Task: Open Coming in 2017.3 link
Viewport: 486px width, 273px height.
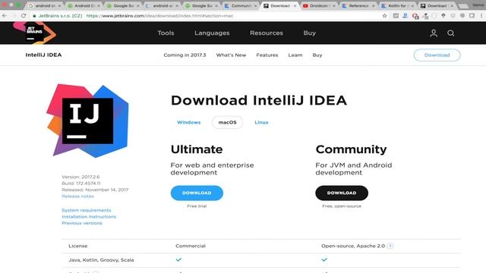Action: 185,55
